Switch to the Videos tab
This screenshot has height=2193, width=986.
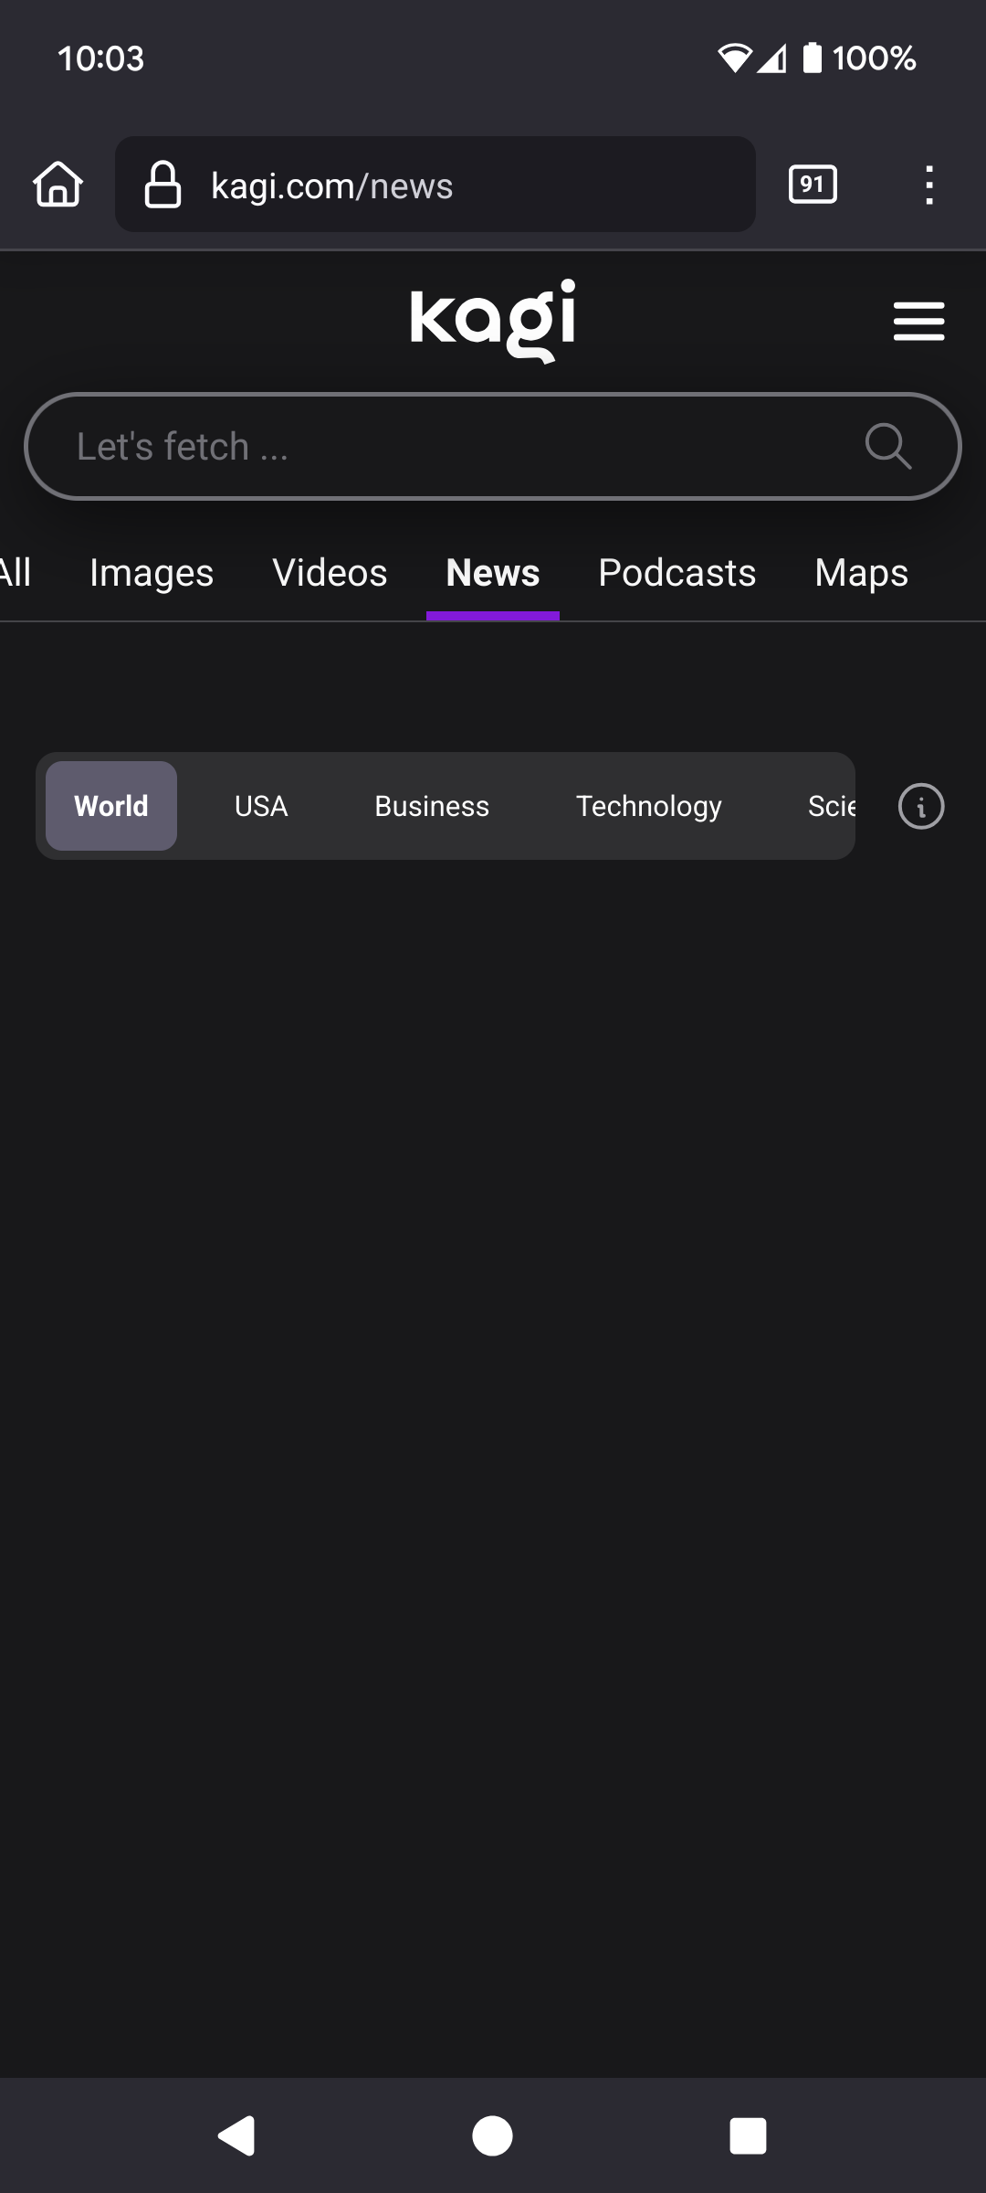[x=330, y=573]
